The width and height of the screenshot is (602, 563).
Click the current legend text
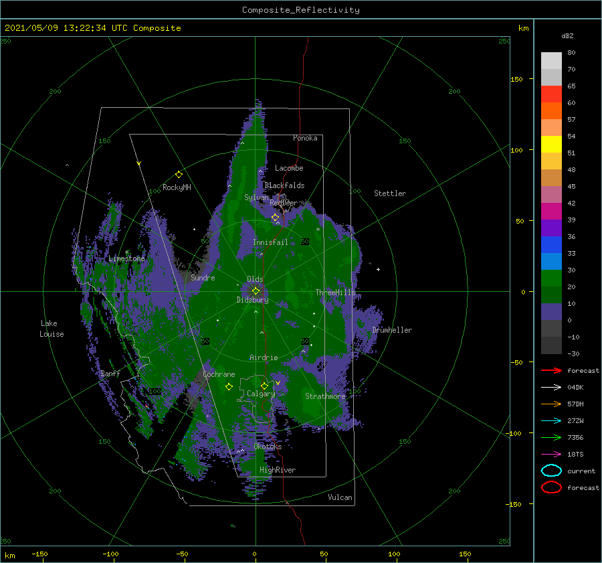581,471
